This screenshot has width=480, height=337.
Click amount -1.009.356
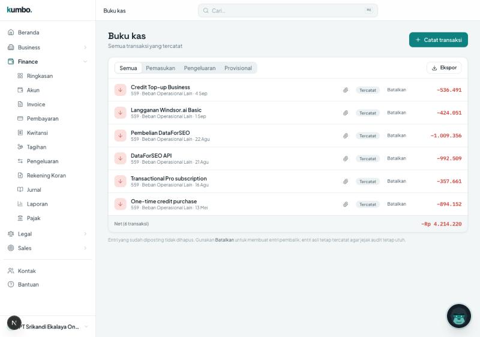446,136
